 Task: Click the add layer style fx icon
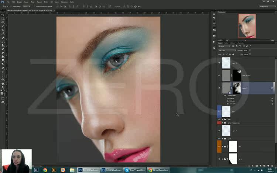click(x=253, y=166)
